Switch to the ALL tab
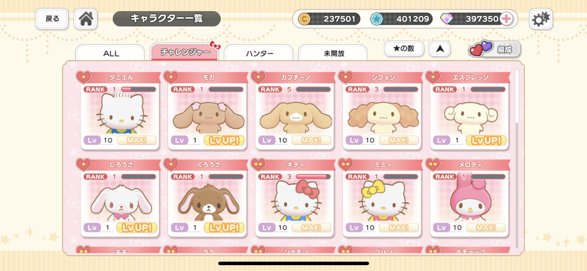 coord(110,53)
